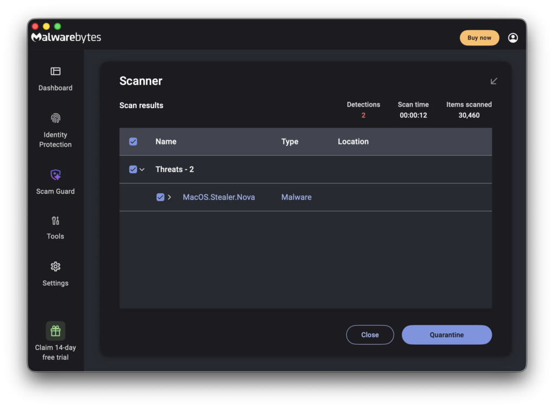Click the yellow minimize window button

point(47,26)
